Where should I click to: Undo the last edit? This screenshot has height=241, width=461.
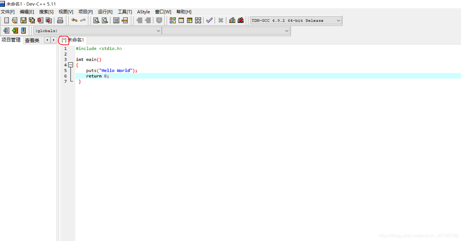point(74,20)
